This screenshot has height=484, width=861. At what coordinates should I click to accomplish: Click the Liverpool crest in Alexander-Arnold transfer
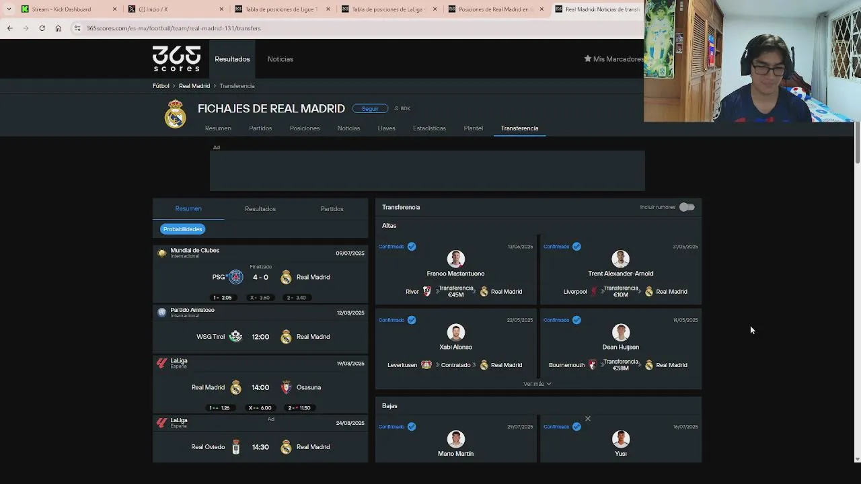point(594,292)
